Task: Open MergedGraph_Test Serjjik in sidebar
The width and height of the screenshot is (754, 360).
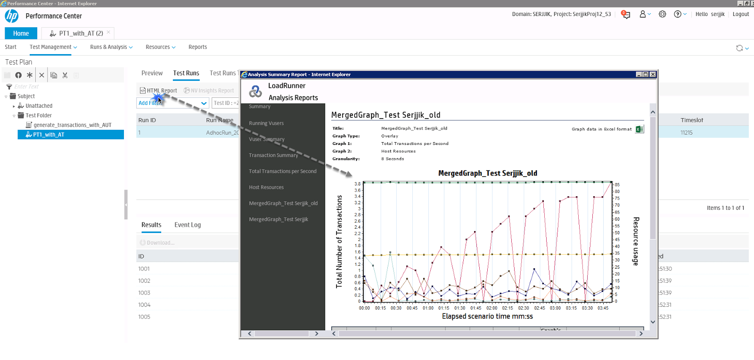Action: point(279,219)
